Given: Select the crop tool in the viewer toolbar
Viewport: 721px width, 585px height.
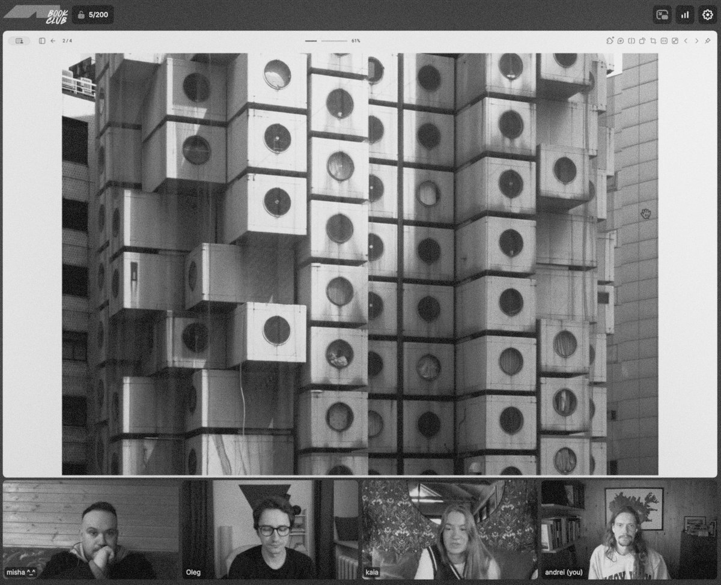Looking at the screenshot, I should coord(654,41).
